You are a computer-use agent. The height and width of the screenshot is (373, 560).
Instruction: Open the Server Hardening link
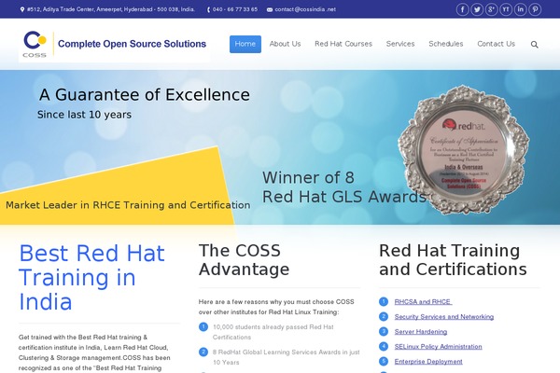pyautogui.click(x=421, y=332)
